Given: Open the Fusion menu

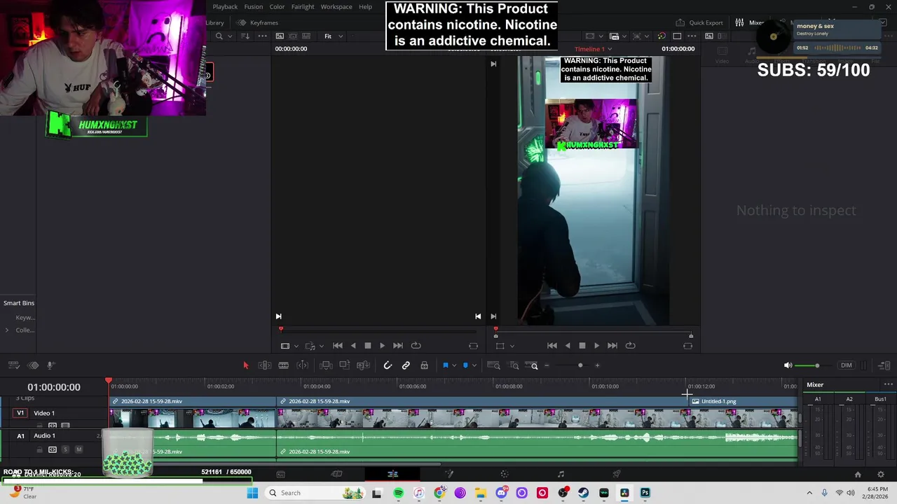Looking at the screenshot, I should coord(254,7).
